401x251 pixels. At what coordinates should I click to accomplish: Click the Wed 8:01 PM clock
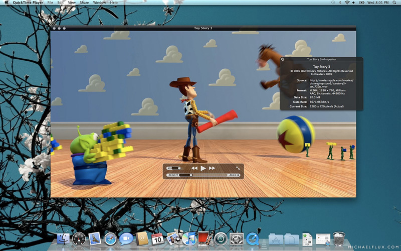pyautogui.click(x=378, y=3)
